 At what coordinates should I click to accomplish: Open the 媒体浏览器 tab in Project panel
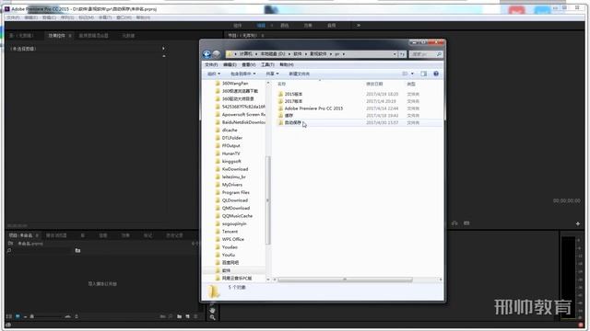click(56, 235)
